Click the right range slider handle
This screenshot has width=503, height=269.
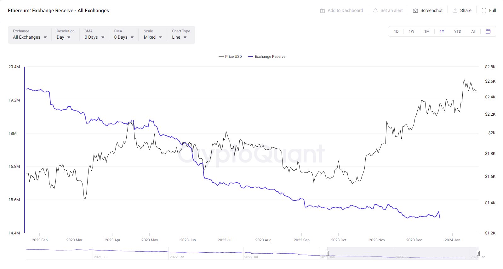click(x=478, y=253)
